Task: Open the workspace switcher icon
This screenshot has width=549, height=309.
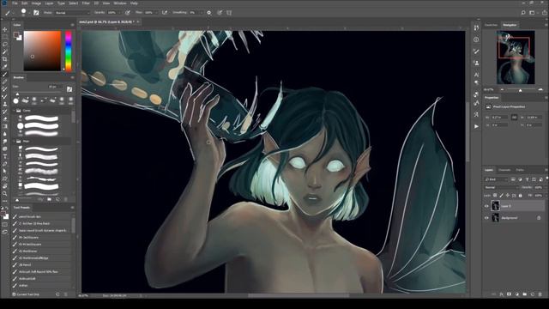Action: [x=532, y=13]
